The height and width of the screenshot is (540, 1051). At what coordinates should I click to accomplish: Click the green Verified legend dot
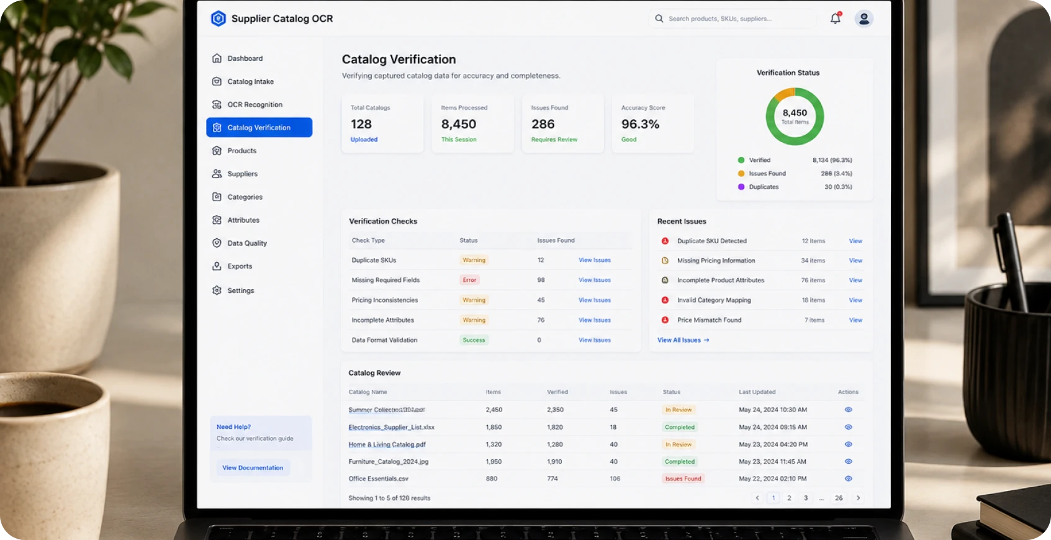[x=741, y=160]
